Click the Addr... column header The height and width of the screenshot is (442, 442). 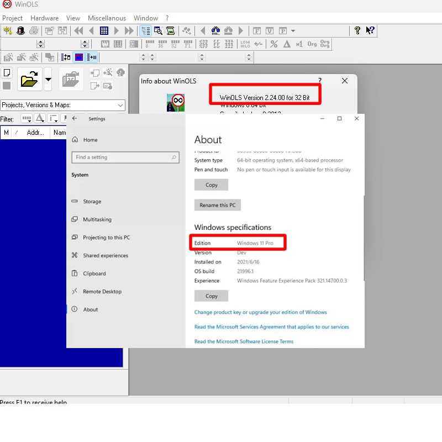coord(35,133)
